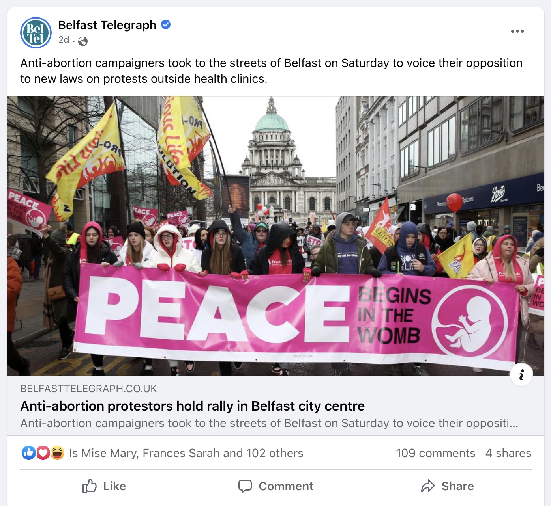Image resolution: width=551 pixels, height=506 pixels.
Task: Click the info icon on the image
Action: (x=521, y=375)
